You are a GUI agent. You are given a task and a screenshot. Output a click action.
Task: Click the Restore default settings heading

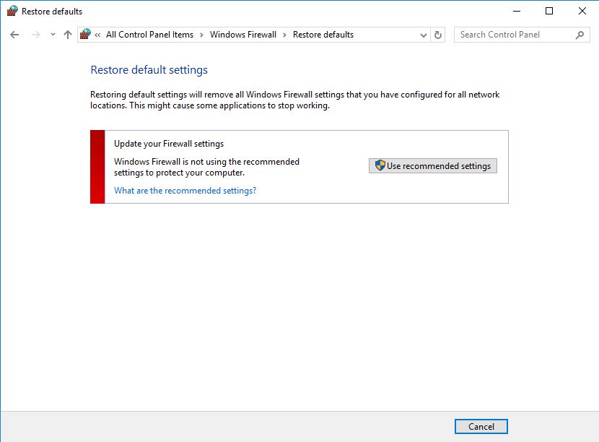(149, 70)
